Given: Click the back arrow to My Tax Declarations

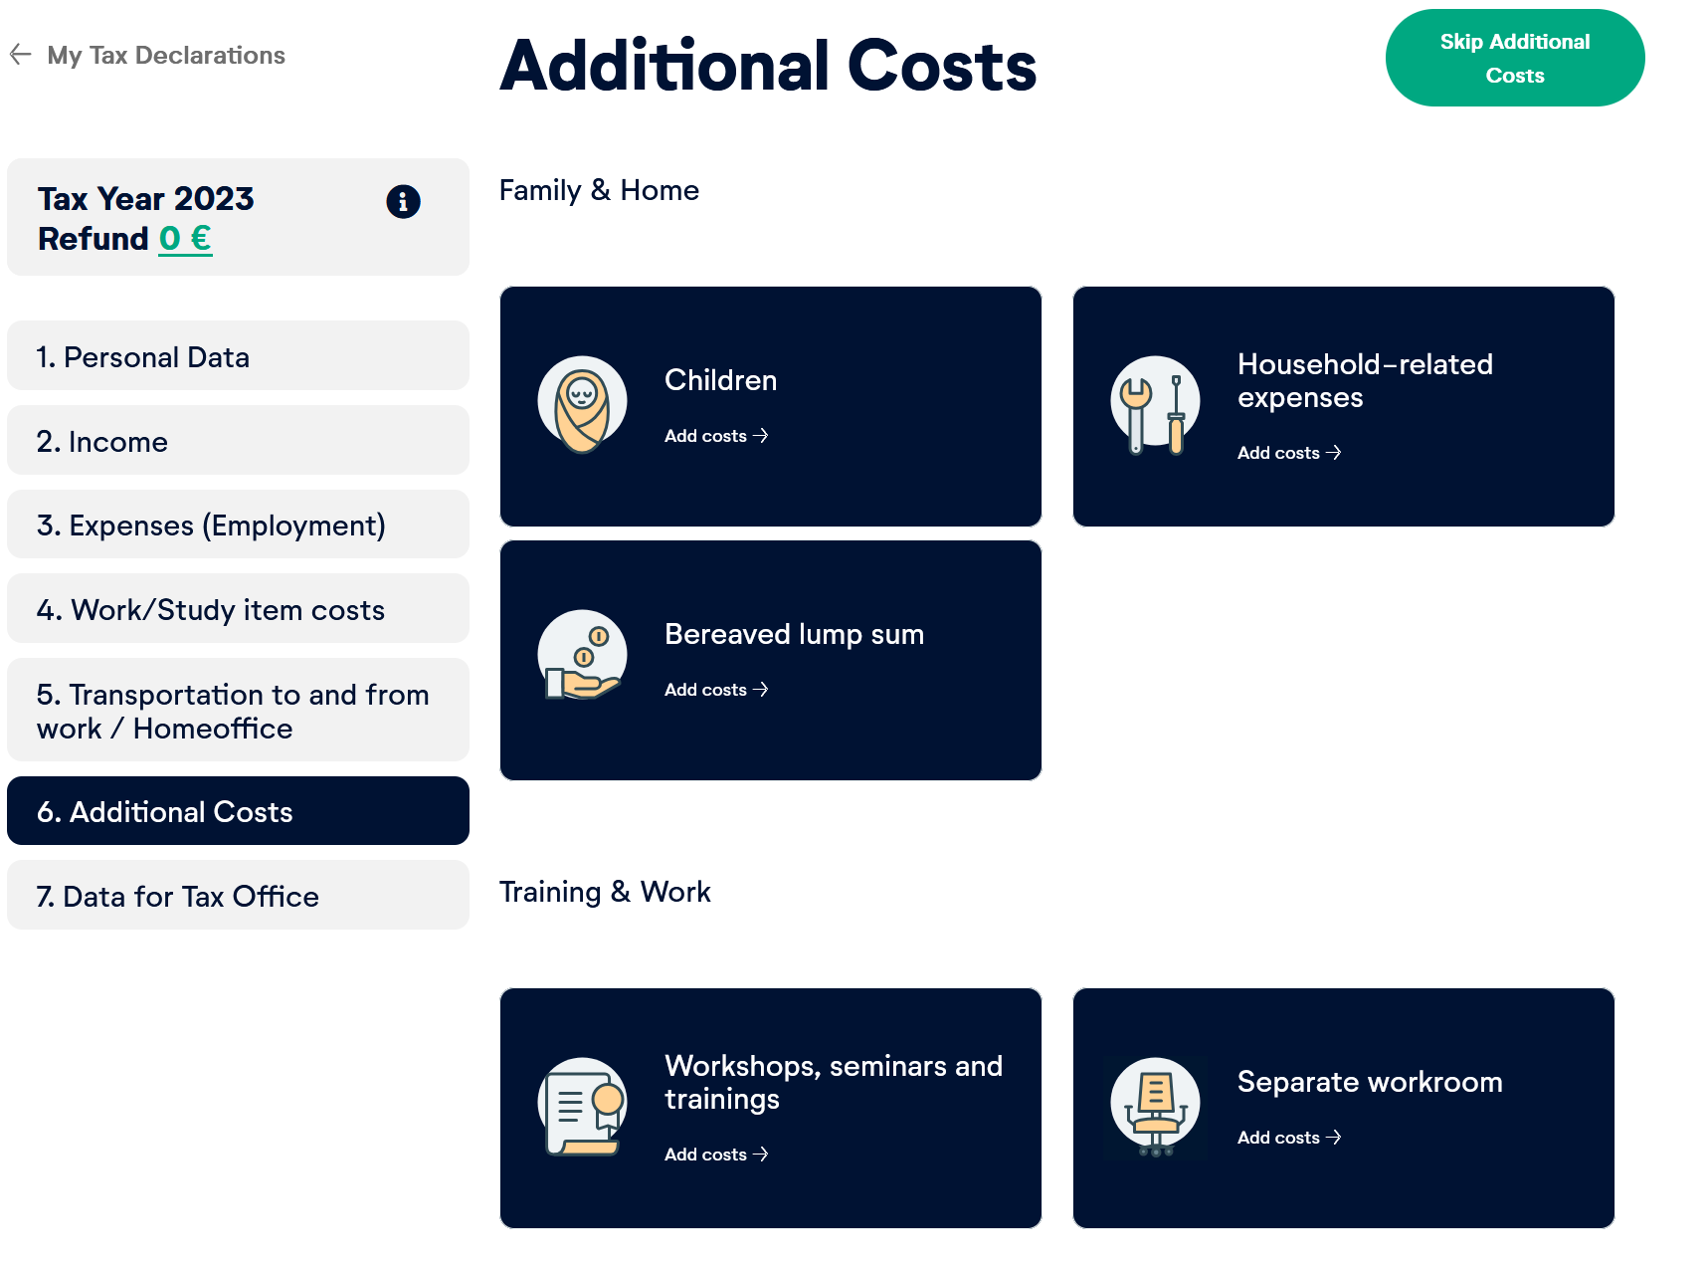Looking at the screenshot, I should click(x=21, y=55).
